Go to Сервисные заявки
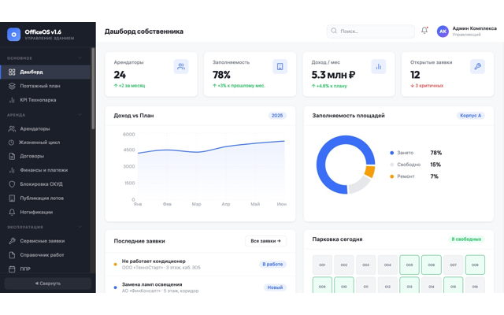The image size is (504, 315). coord(46,241)
